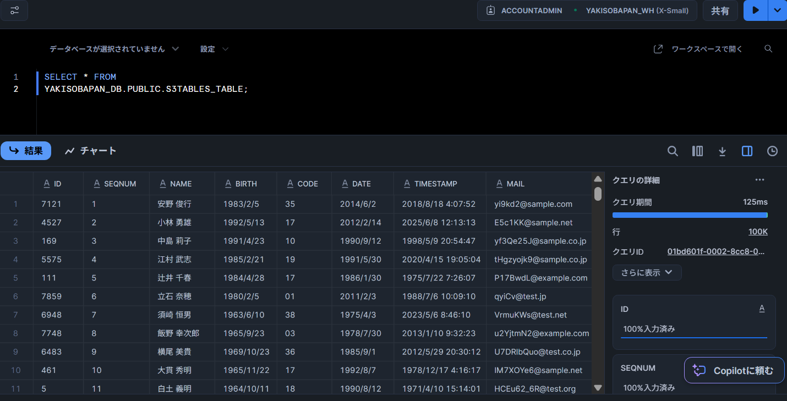The height and width of the screenshot is (401, 787).
Task: Click the results vertical scrollbar thumb
Action: [598, 194]
